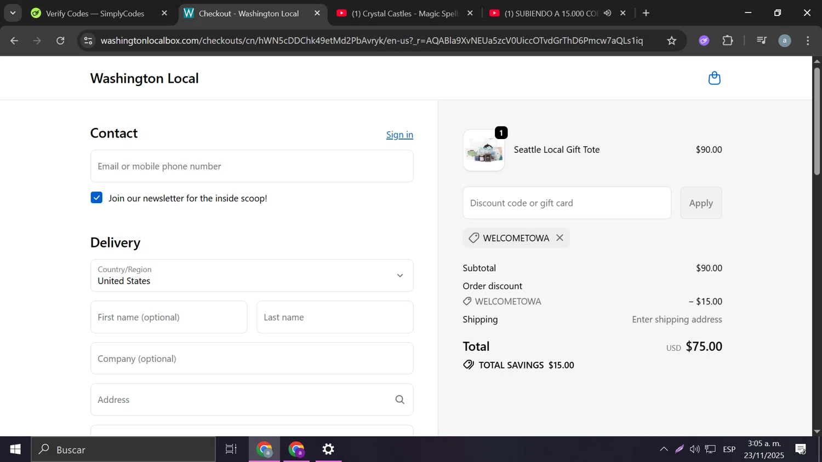Open first Chrome icon in taskbar

point(265,449)
